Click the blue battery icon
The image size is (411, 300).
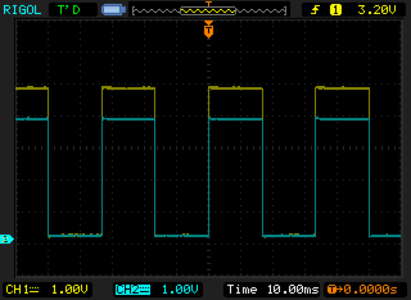114,10
